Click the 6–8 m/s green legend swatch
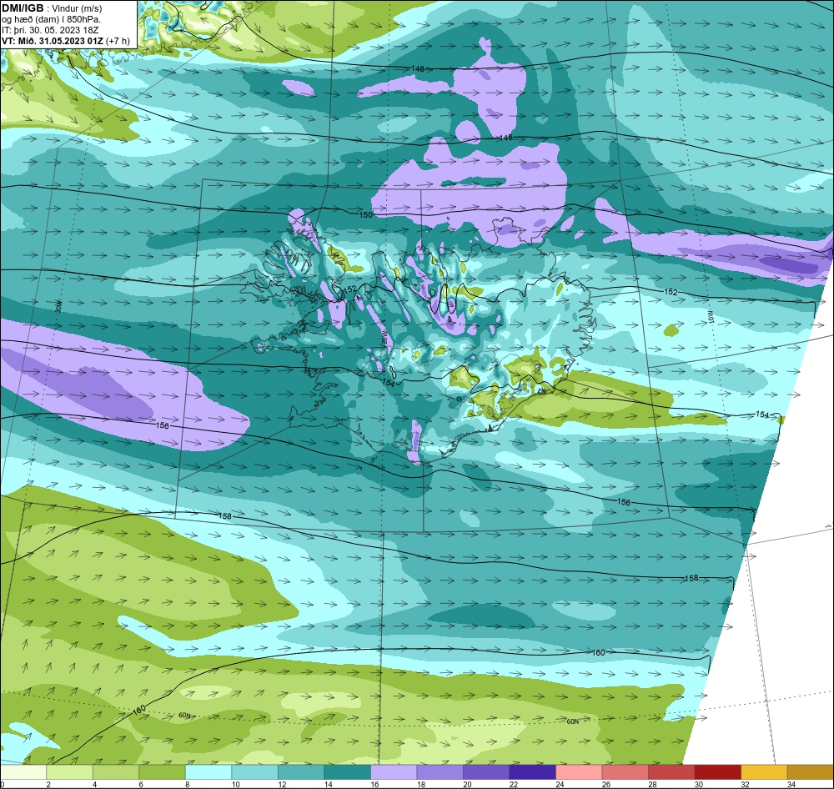This screenshot has height=789, width=834. click(163, 772)
